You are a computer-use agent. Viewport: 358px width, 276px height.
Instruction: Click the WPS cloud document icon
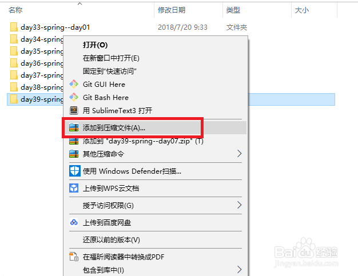(74, 188)
